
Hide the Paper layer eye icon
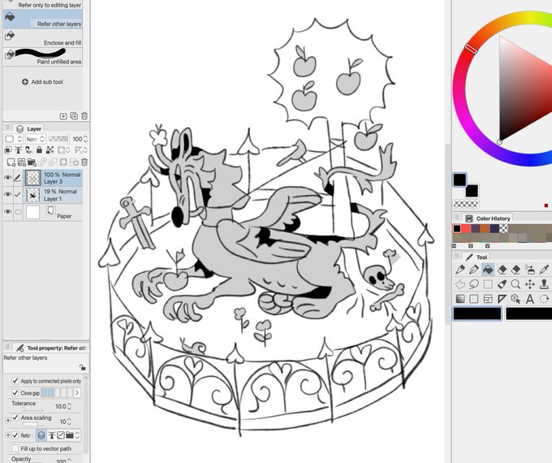click(7, 212)
